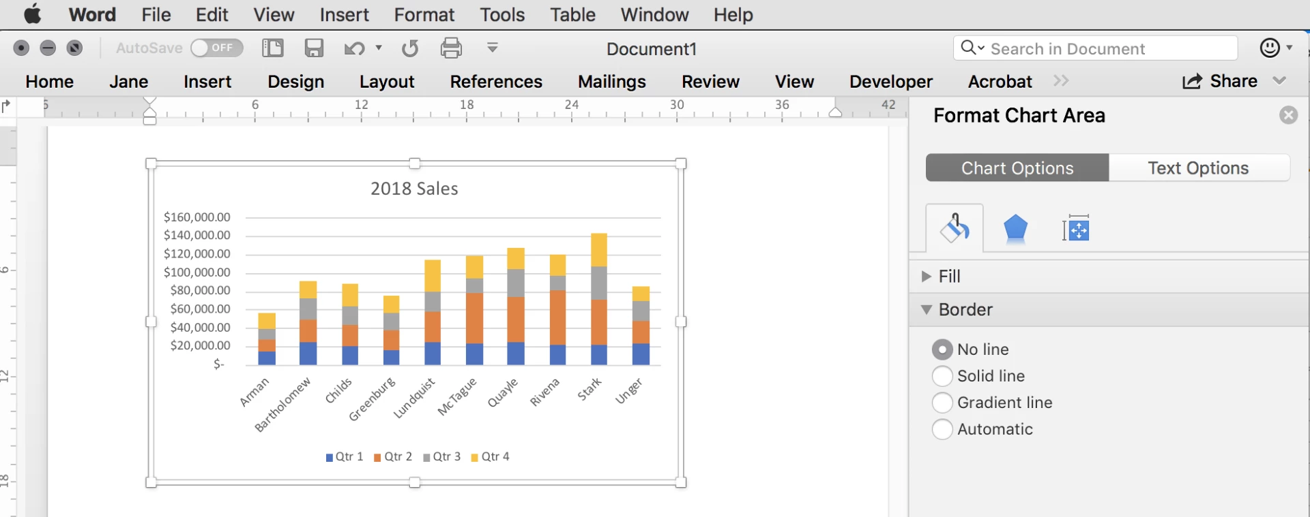Open the Home ribbon tab
The image size is (1310, 517).
pos(50,82)
